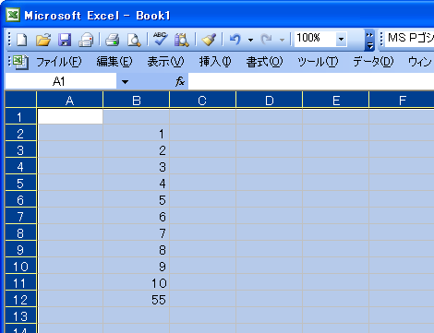The width and height of the screenshot is (434, 333).
Task: Select column A header
Action: point(70,100)
